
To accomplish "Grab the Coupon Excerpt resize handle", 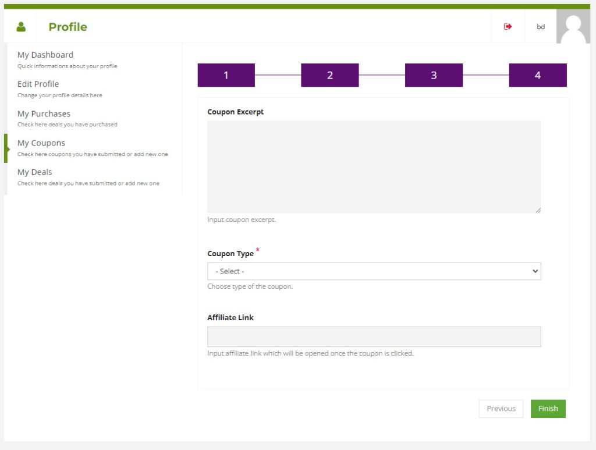I will click(538, 210).
